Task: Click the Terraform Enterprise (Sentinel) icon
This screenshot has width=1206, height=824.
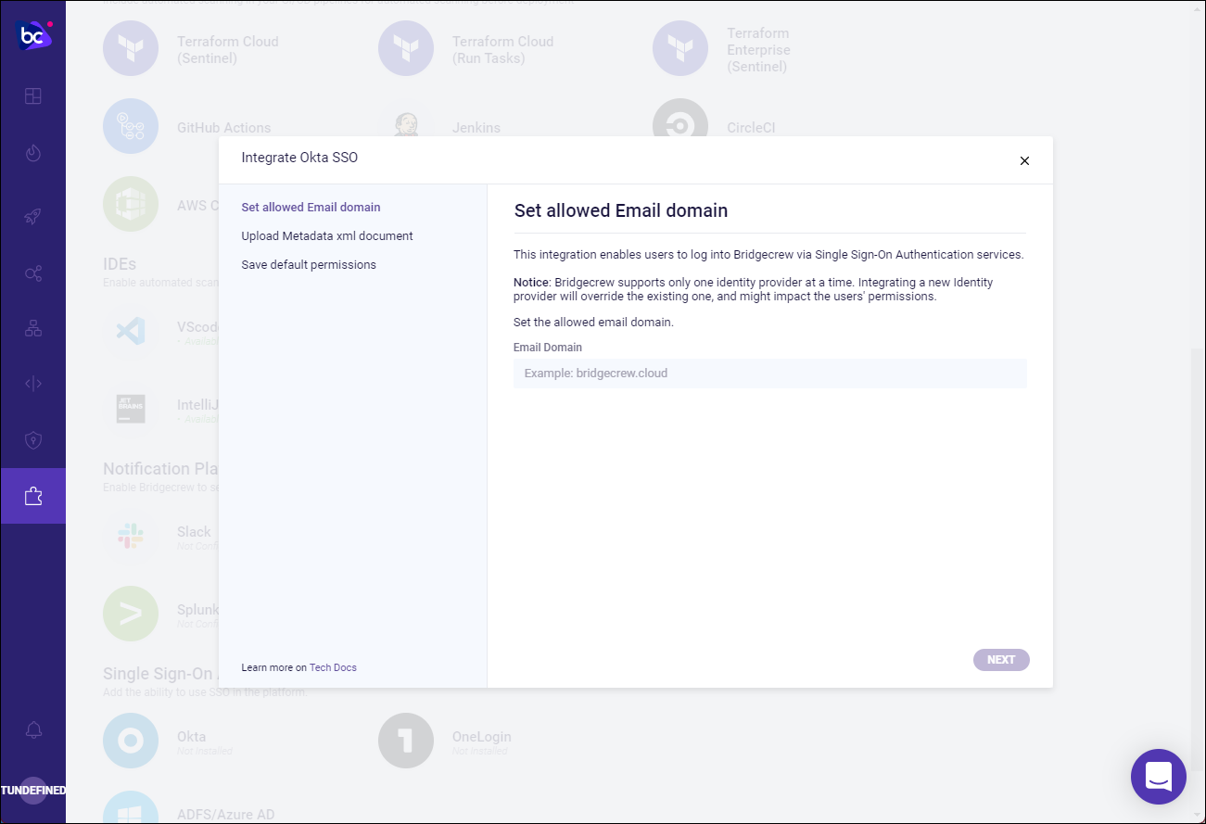Action: coord(680,48)
